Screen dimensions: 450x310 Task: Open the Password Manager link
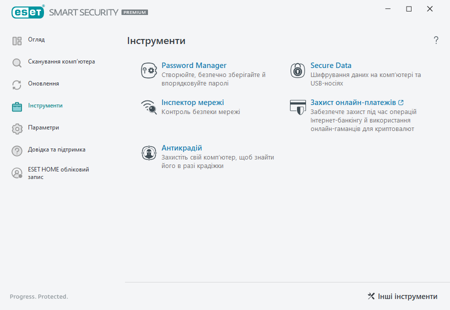click(x=194, y=65)
